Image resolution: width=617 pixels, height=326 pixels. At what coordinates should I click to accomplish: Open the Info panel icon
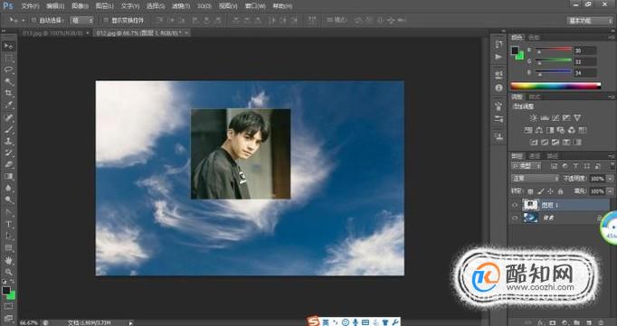pyautogui.click(x=499, y=88)
